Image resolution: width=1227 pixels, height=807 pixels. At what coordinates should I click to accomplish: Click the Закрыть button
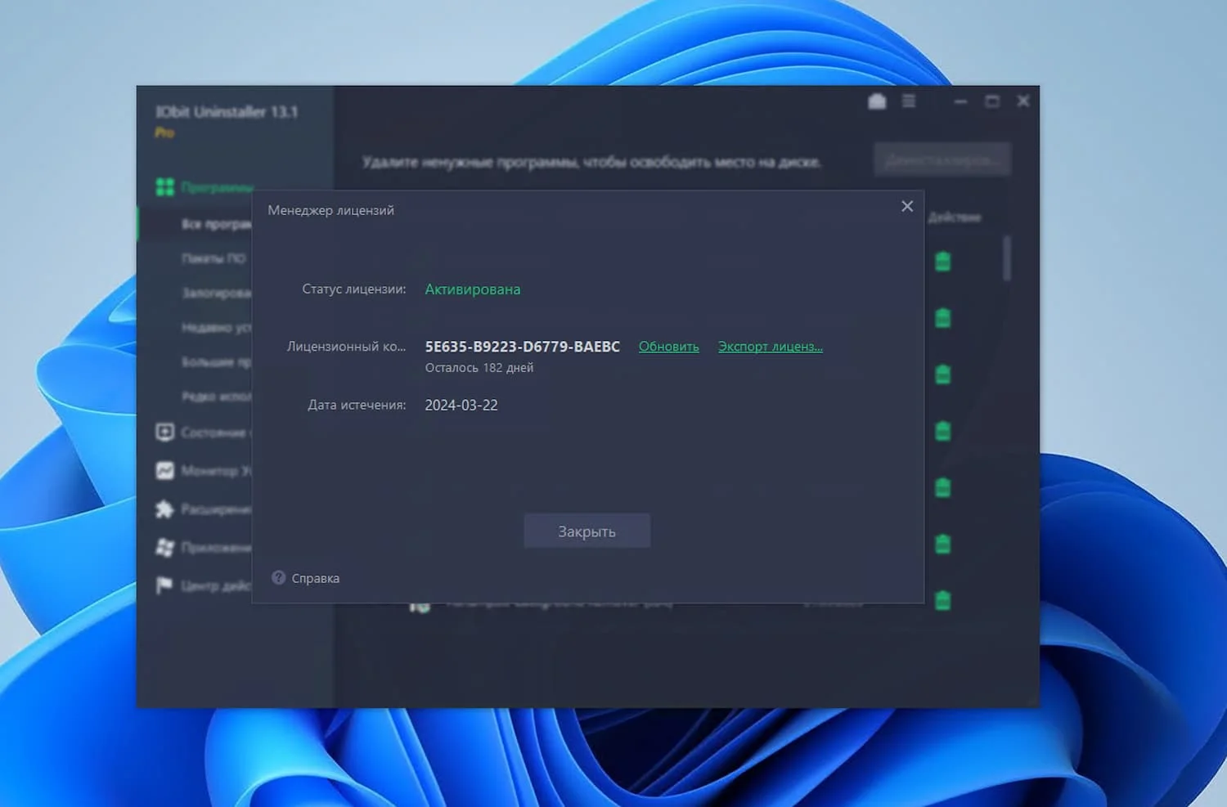pyautogui.click(x=587, y=531)
